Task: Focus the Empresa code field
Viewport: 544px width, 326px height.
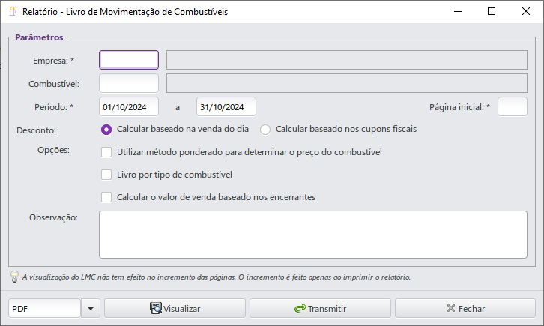Action: pos(129,60)
